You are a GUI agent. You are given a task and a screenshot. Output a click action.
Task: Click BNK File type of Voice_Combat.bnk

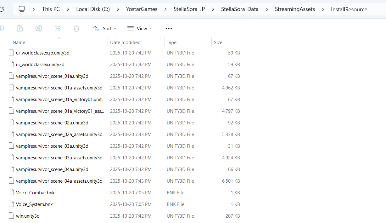(176, 192)
